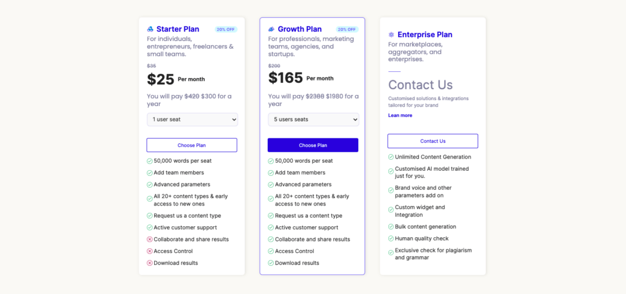Viewport: 626px width, 294px height.
Task: Click red cross icon beside Download results
Action: [150, 263]
